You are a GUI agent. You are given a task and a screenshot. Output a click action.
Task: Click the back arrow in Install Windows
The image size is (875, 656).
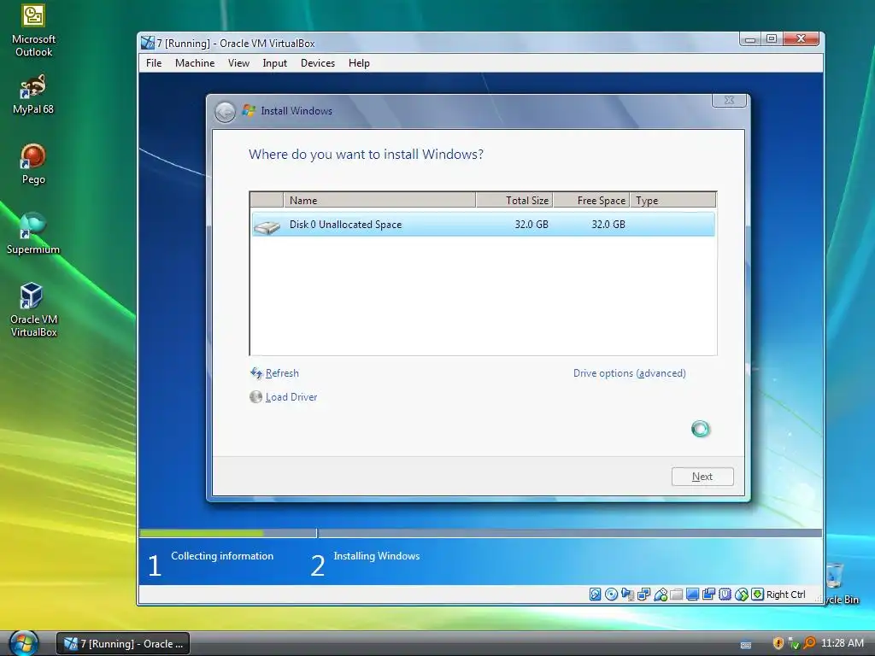coord(225,112)
